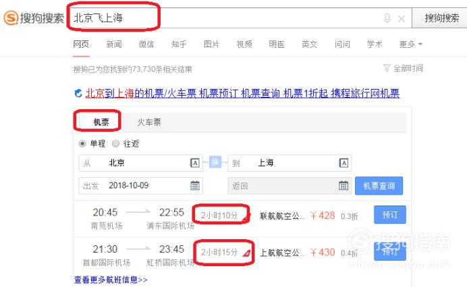Click the 出发 date field 2018-10-09

(140, 186)
